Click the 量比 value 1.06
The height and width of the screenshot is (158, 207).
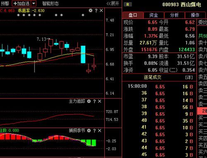tap(190, 43)
